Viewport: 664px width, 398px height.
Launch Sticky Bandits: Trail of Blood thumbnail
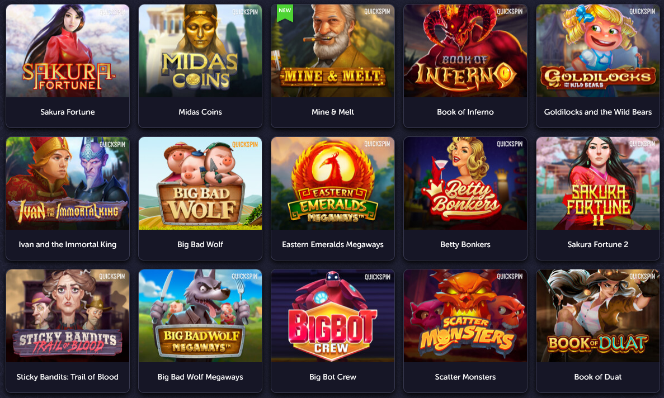pyautogui.click(x=67, y=315)
